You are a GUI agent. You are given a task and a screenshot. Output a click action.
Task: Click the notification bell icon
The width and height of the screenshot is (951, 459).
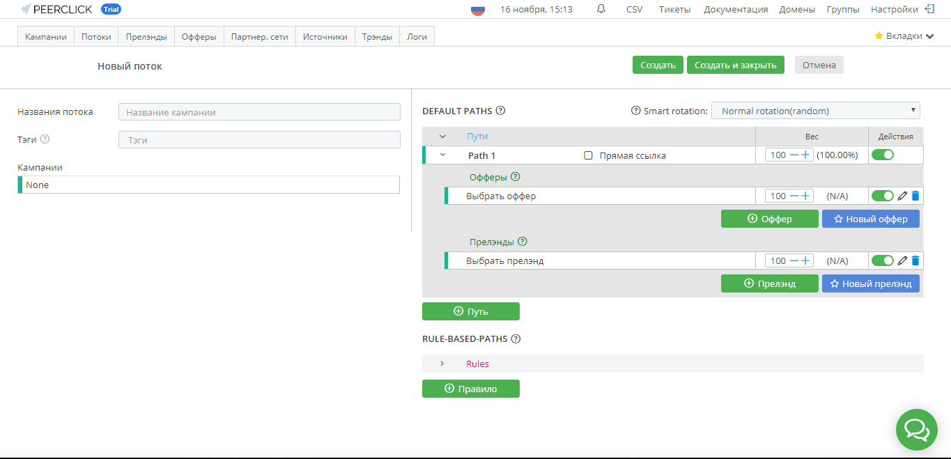[601, 9]
